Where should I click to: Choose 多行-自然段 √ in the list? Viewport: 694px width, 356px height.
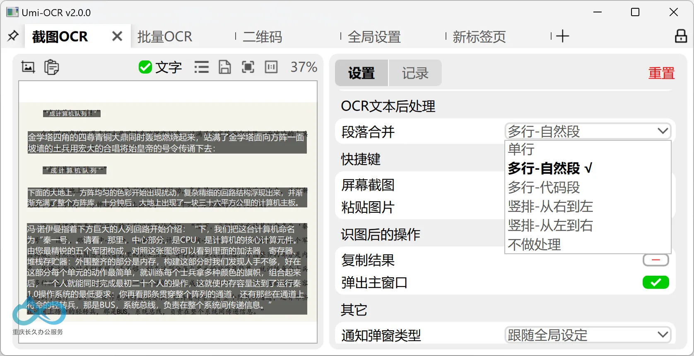click(588, 168)
